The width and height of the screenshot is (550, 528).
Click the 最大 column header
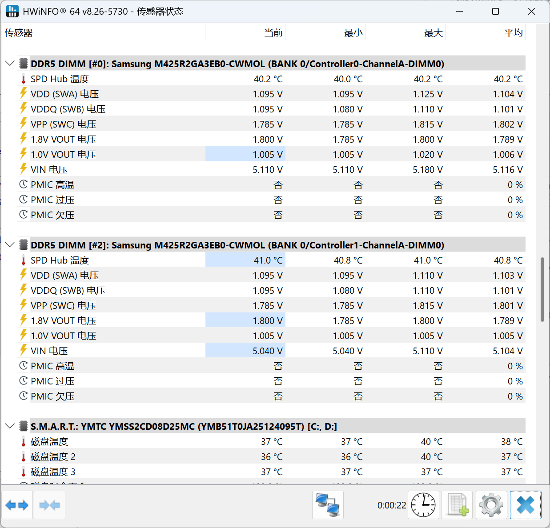point(405,32)
